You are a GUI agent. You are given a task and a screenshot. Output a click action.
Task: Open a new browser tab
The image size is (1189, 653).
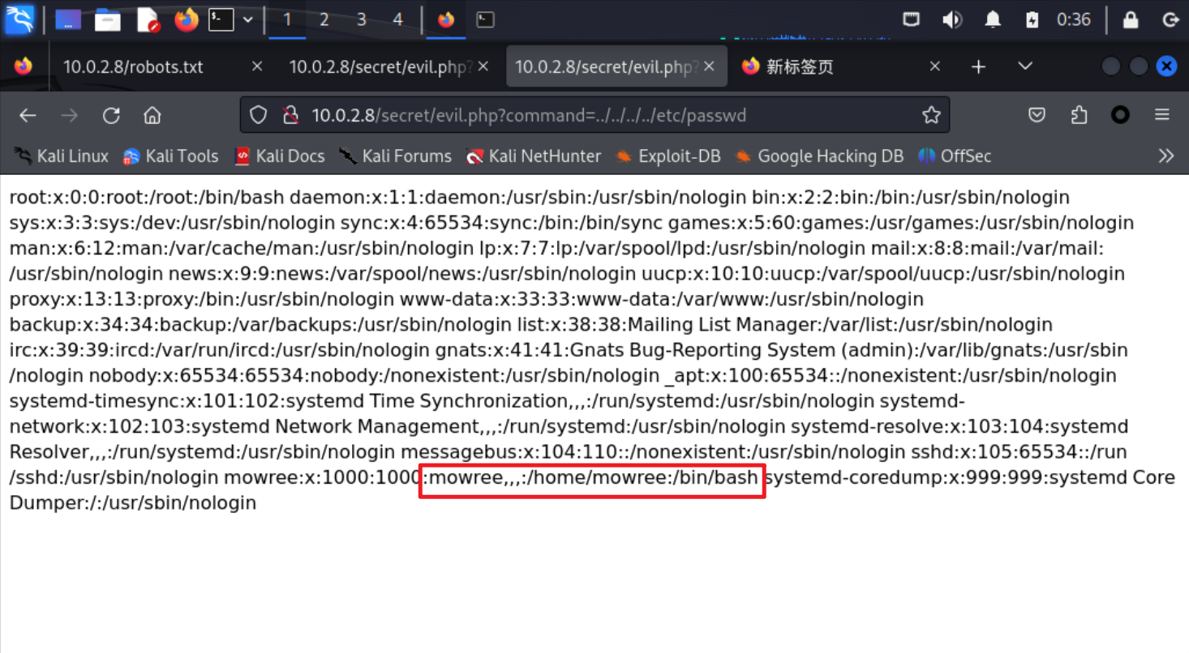[979, 66]
